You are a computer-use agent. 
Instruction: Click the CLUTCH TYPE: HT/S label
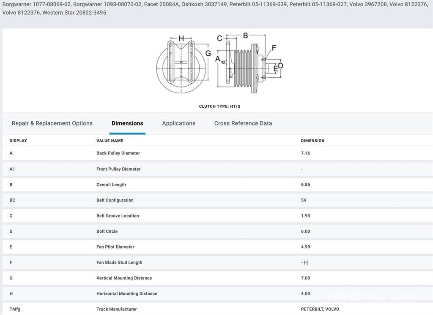[x=219, y=106]
